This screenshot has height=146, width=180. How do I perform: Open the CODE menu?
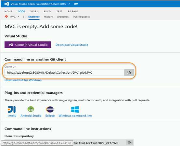(x=21, y=11)
